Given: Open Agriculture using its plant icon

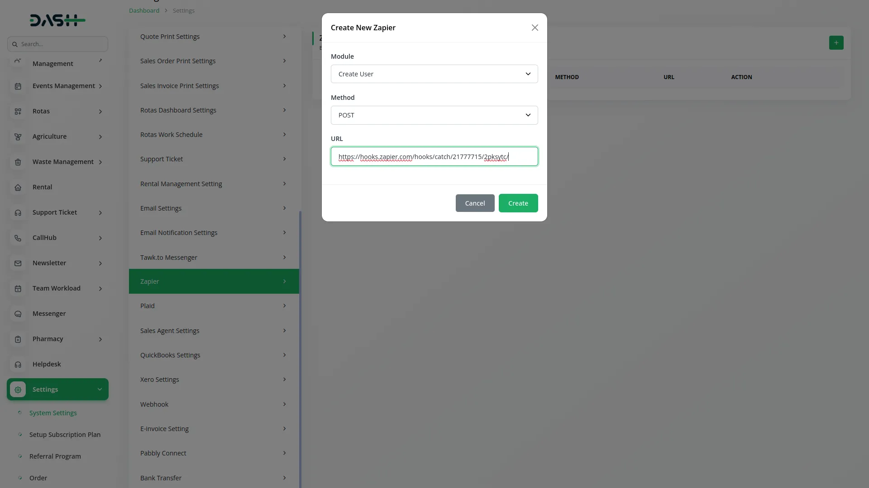Looking at the screenshot, I should [x=18, y=136].
